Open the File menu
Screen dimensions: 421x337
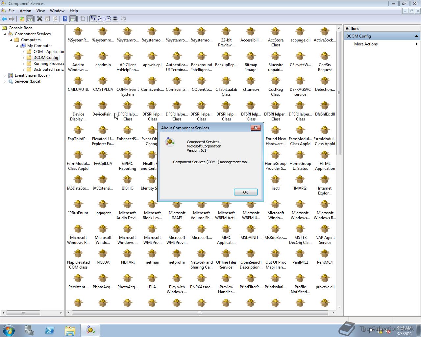pos(12,11)
